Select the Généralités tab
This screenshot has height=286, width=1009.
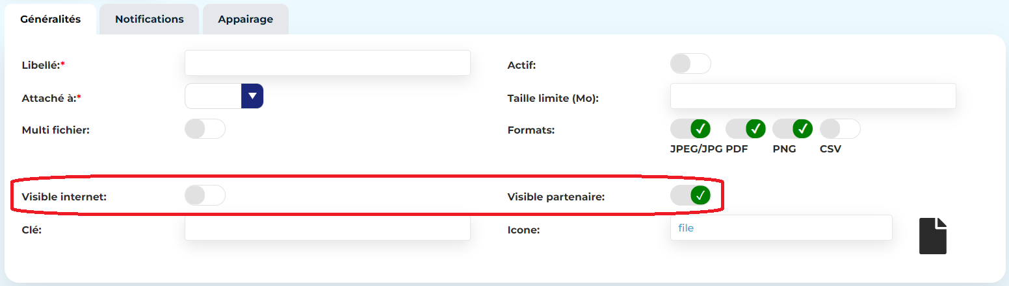[x=51, y=19]
